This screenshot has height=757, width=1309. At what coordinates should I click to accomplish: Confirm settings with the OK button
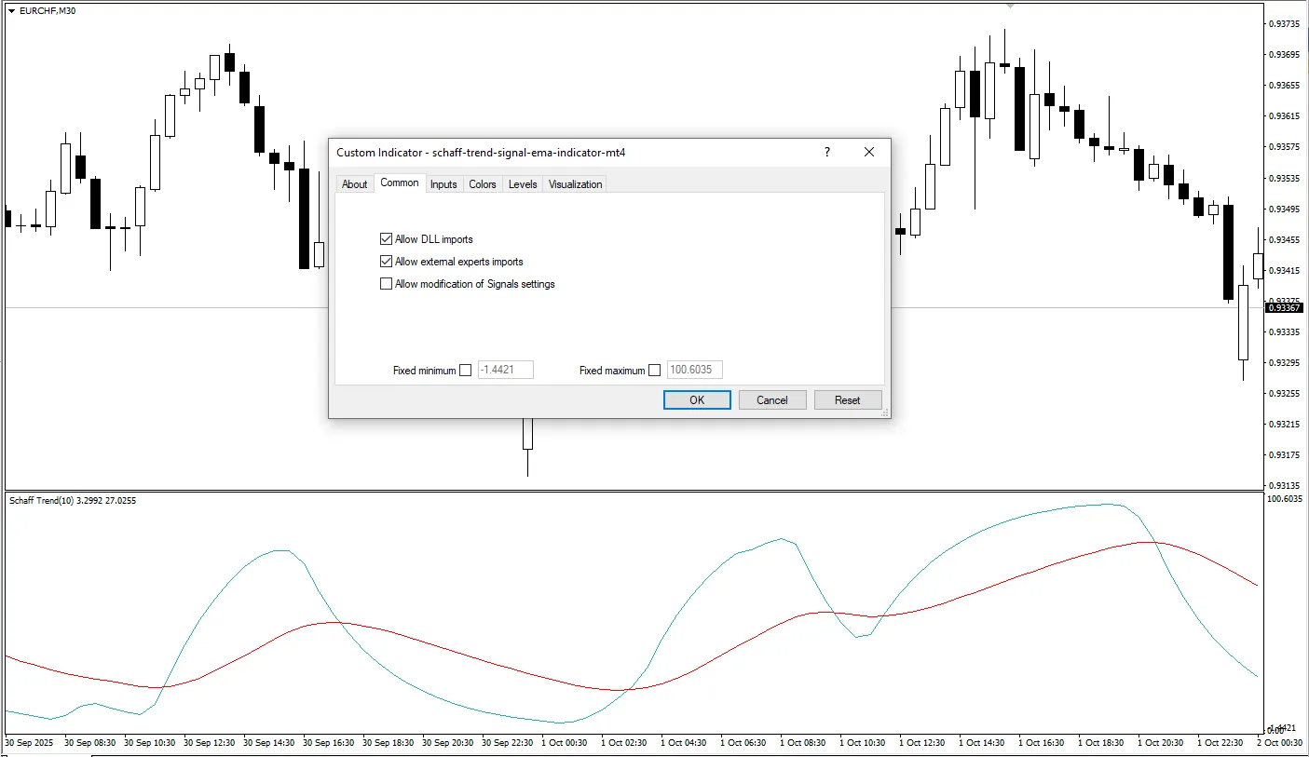point(696,399)
